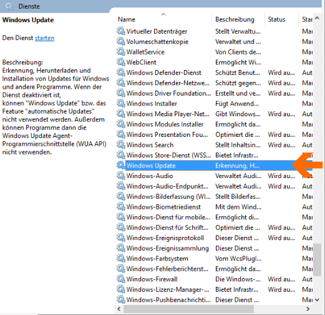Image resolution: width=325 pixels, height=315 pixels.
Task: Click gear icon beside Windows Defender-Dienst
Action: pos(120,72)
